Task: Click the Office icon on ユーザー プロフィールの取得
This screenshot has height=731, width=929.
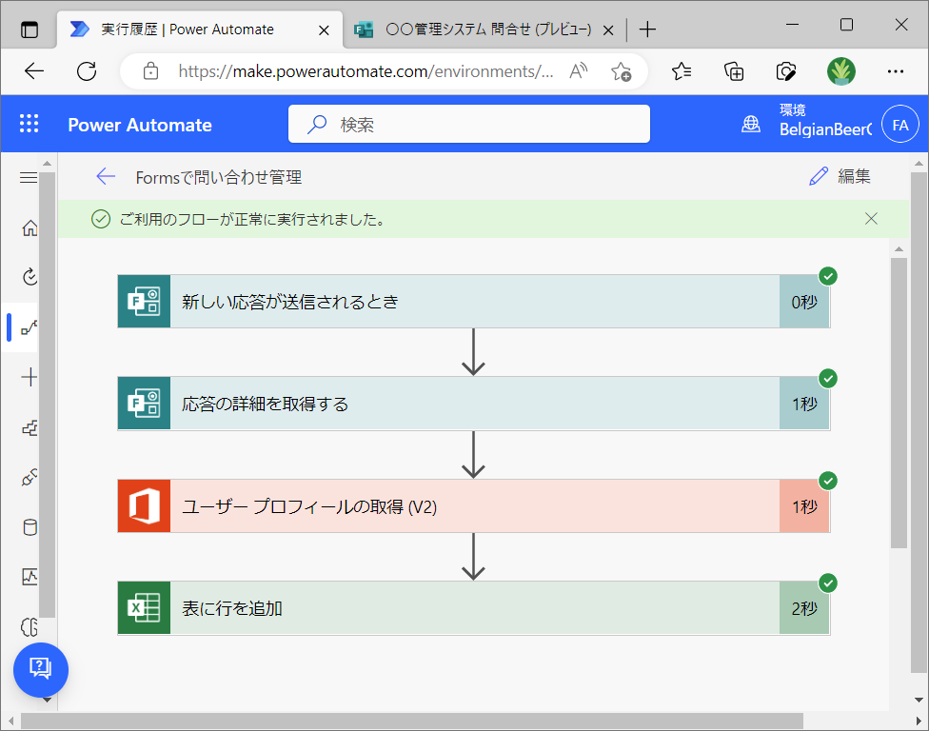Action: (x=144, y=506)
